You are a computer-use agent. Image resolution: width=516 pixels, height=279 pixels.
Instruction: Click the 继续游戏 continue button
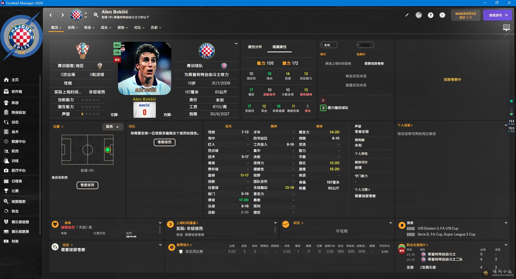[498, 15]
